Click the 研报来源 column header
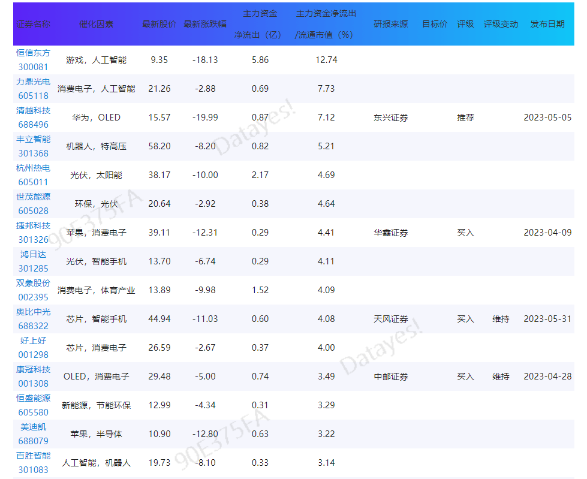The image size is (587, 479). coord(390,25)
